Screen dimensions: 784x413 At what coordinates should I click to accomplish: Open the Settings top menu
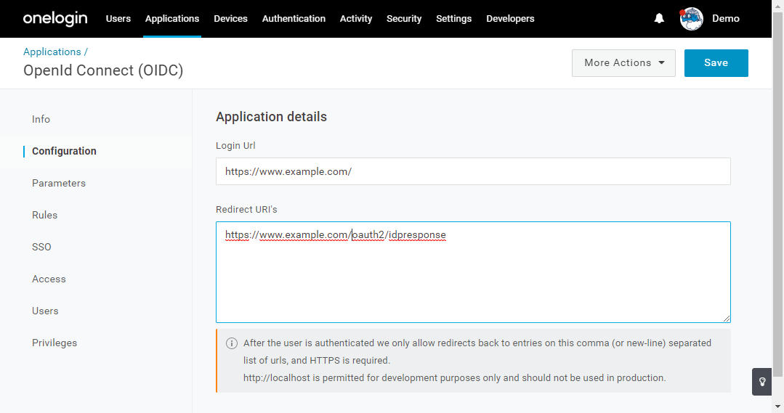click(x=453, y=18)
